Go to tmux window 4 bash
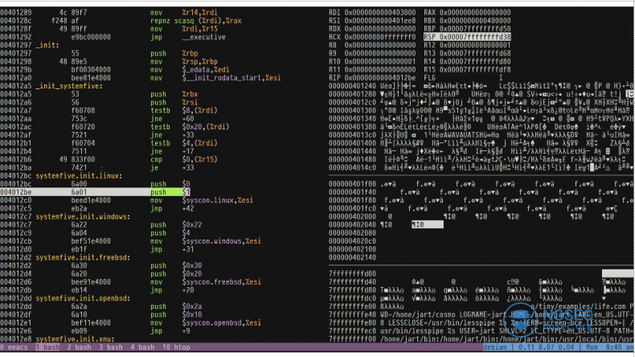 [x=142, y=347]
